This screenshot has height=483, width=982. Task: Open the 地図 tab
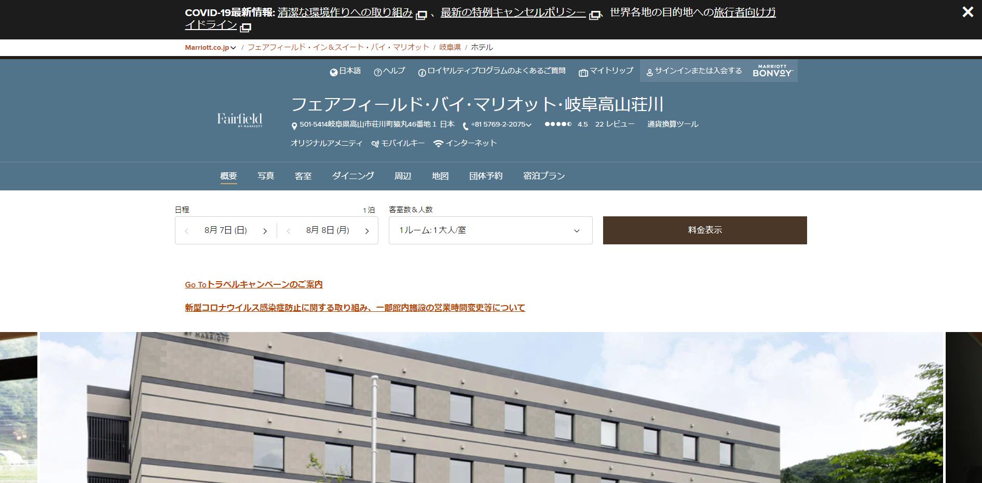[x=440, y=176]
